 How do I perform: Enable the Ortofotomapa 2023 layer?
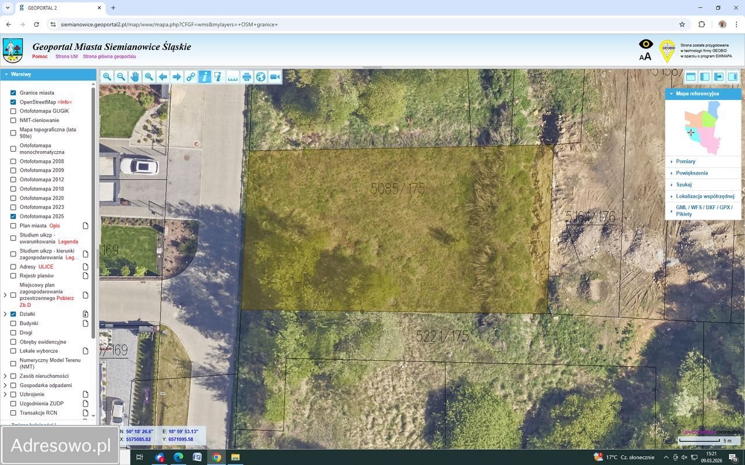point(13,208)
